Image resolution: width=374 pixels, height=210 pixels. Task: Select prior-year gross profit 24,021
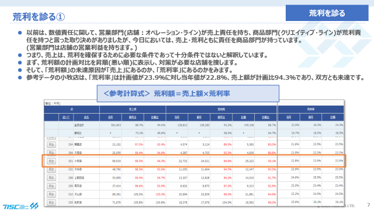coord(205,161)
